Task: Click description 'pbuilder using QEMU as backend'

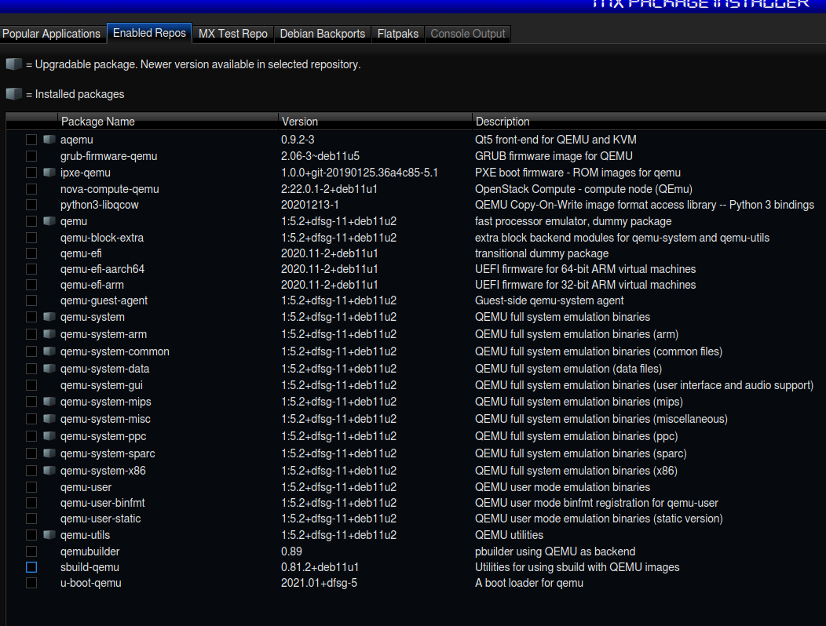Action: pos(555,551)
